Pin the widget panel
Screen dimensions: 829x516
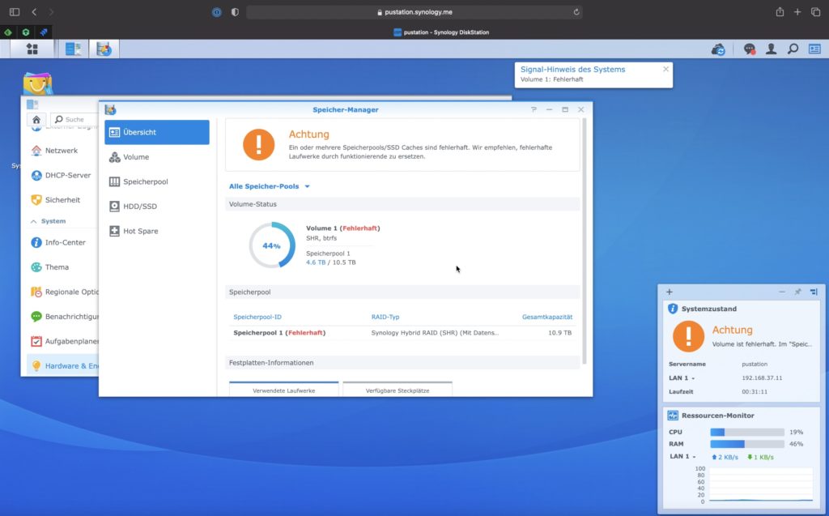(797, 292)
